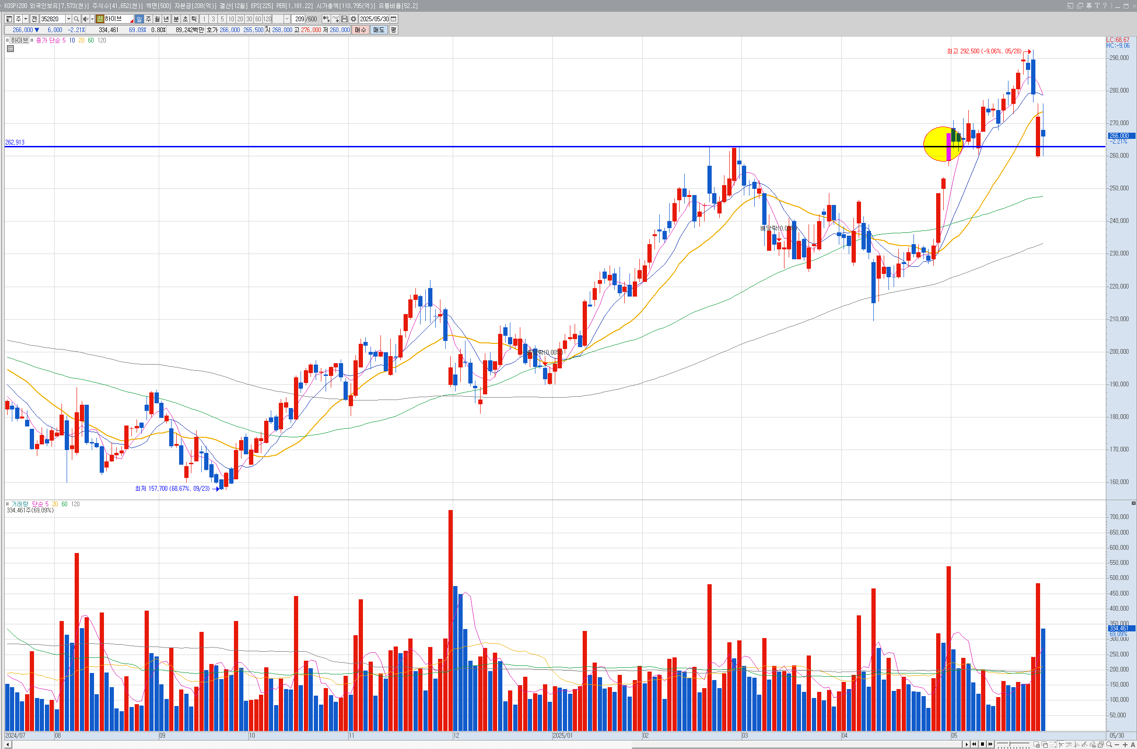Click the chart eraser tool icon
1137x749 pixels.
(x=1093, y=745)
